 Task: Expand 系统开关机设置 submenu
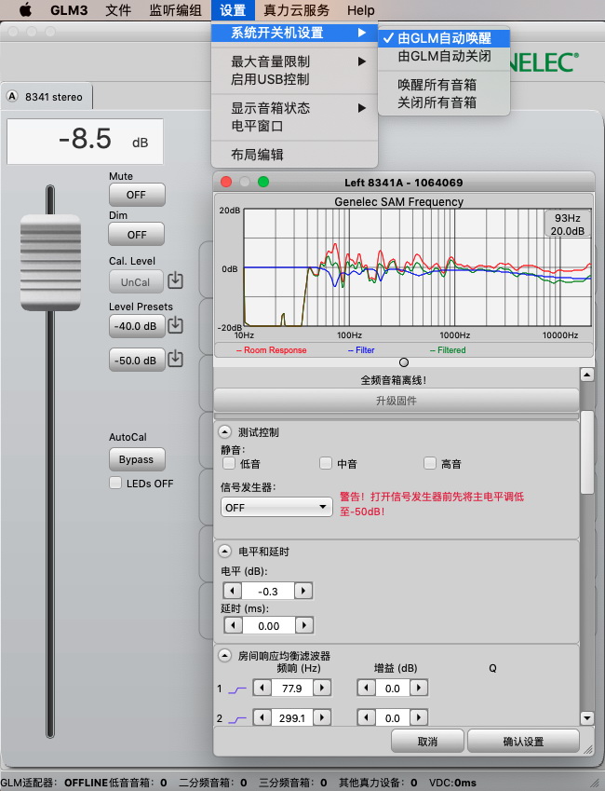tap(294, 33)
